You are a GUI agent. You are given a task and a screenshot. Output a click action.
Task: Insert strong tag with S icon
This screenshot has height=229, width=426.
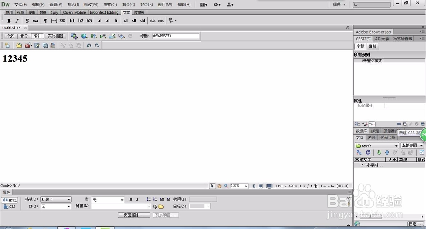tap(27, 20)
